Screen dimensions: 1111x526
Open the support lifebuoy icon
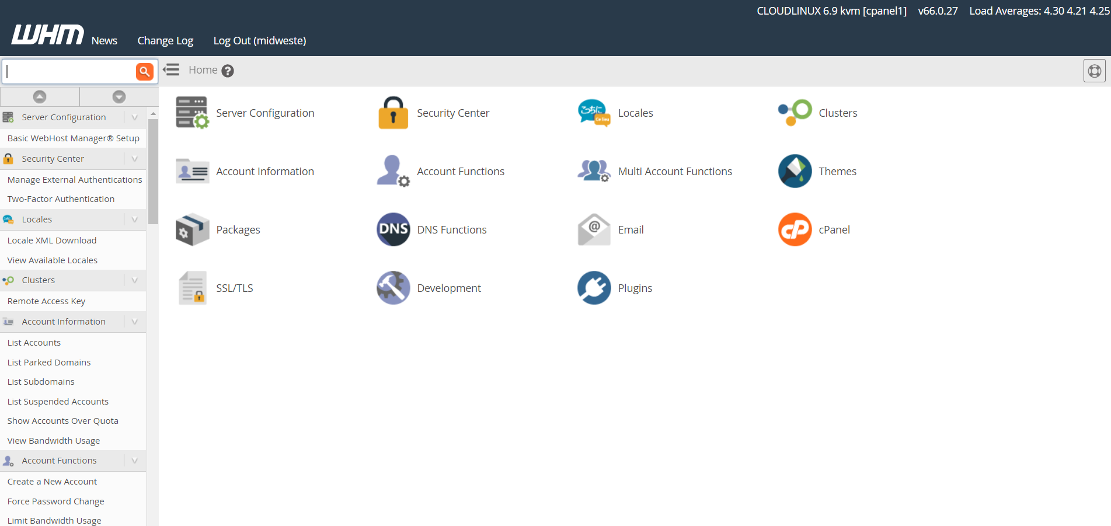pyautogui.click(x=1095, y=71)
